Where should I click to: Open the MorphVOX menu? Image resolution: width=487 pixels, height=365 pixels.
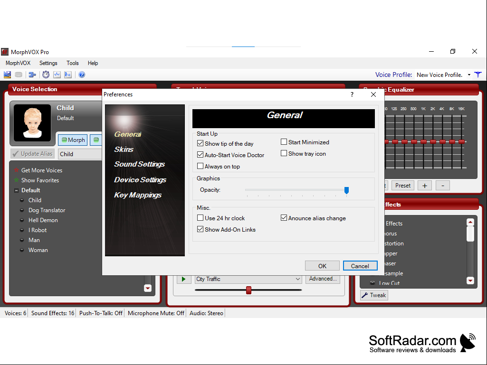tap(18, 63)
